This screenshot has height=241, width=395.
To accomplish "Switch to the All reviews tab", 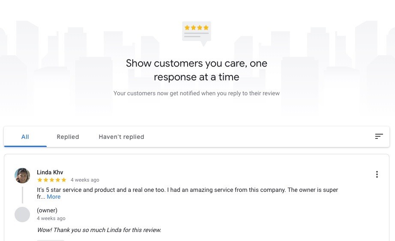I will [25, 137].
